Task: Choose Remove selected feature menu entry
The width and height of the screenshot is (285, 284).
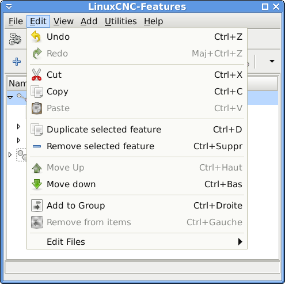Action: pyautogui.click(x=137, y=146)
